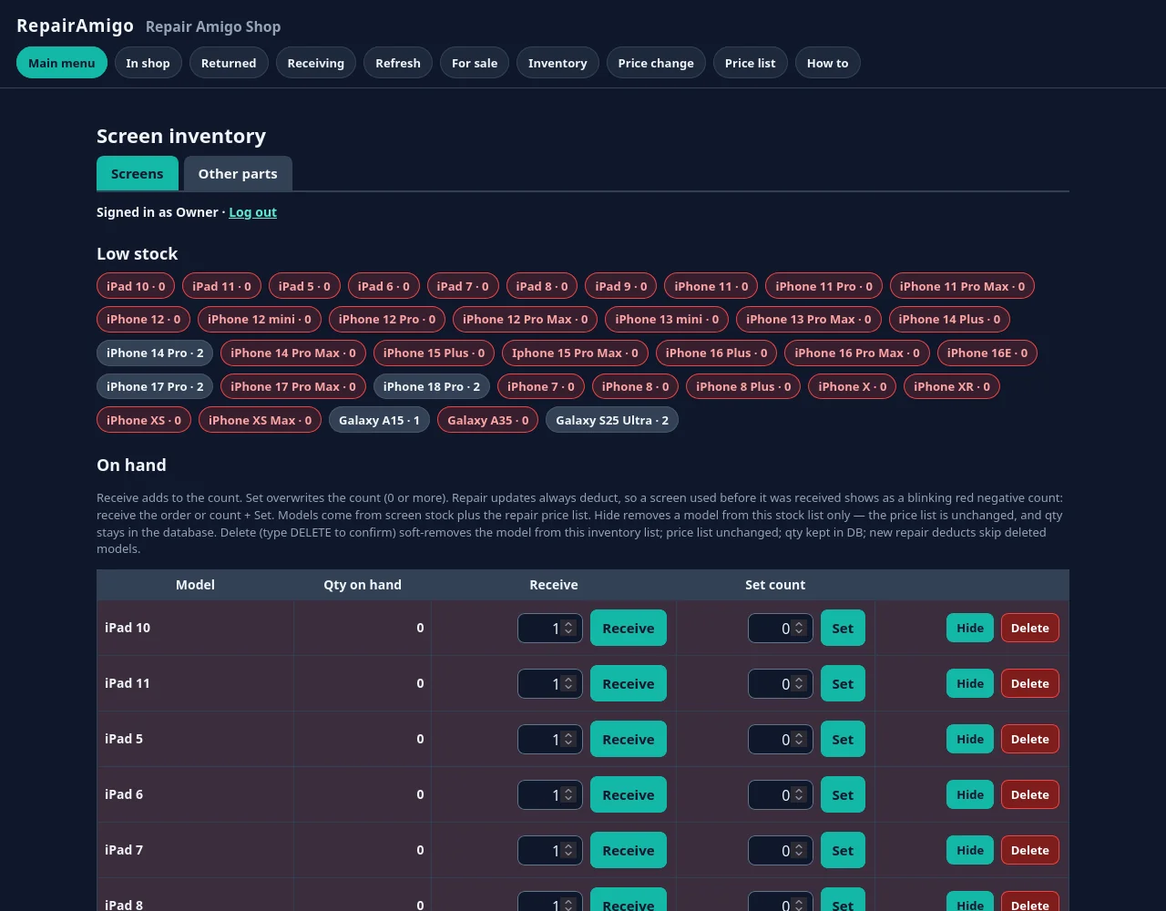Navigate to Inventory
This screenshot has width=1166, height=911.
557,63
